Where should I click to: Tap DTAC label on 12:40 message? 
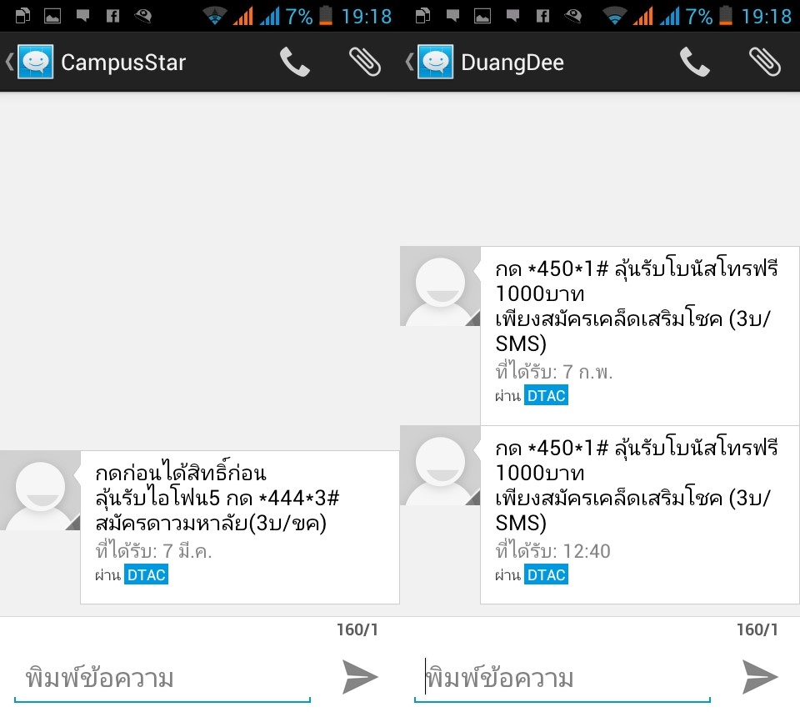click(x=547, y=574)
